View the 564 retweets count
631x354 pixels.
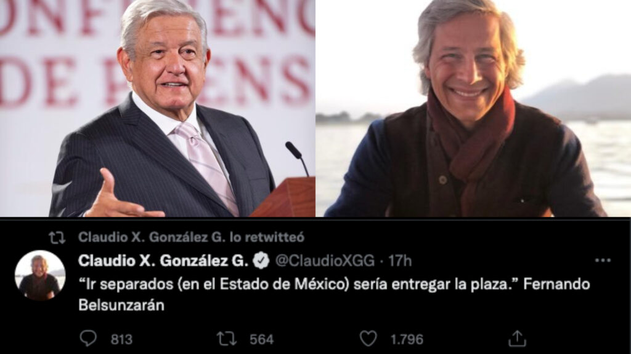pyautogui.click(x=261, y=339)
